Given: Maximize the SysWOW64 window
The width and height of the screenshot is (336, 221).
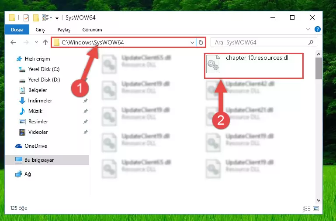Looking at the screenshot, I should [292, 17].
